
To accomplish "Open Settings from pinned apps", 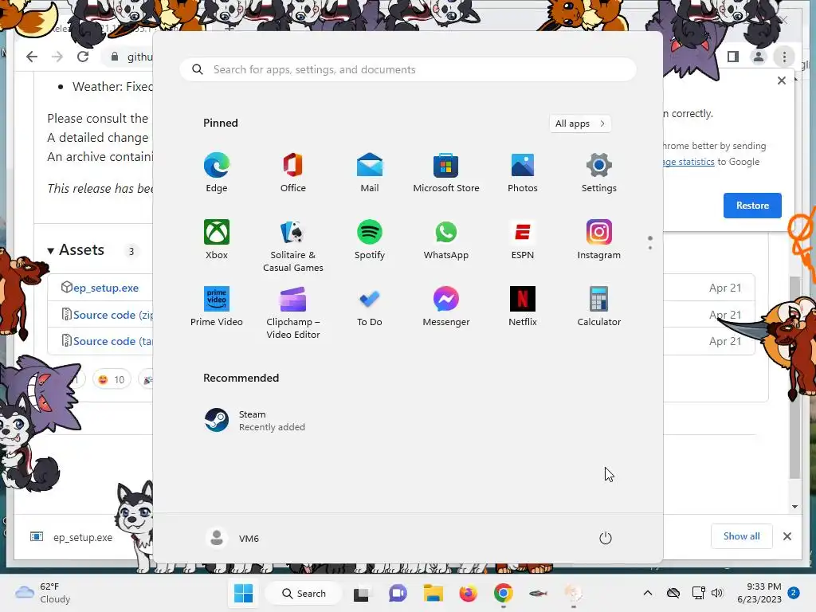I will coord(599,173).
